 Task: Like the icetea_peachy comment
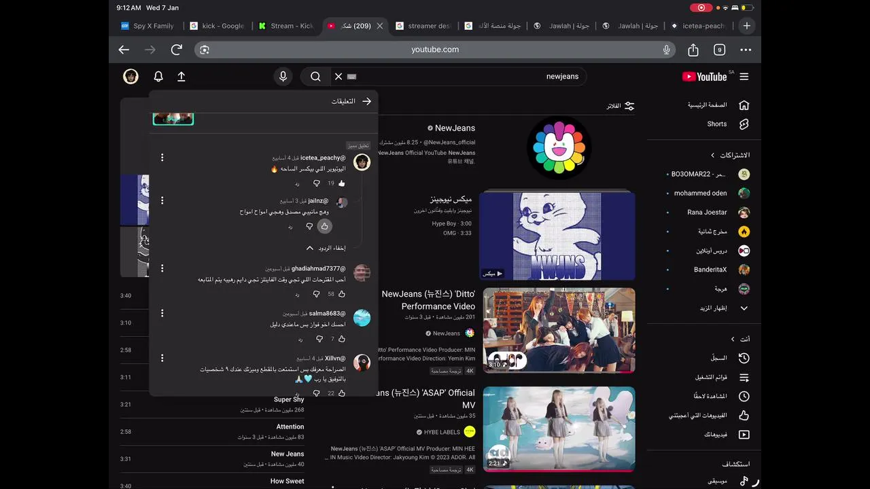click(341, 183)
